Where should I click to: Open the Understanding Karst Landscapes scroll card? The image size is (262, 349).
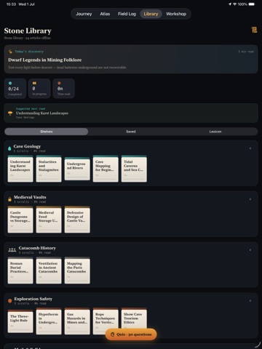(x=20, y=169)
